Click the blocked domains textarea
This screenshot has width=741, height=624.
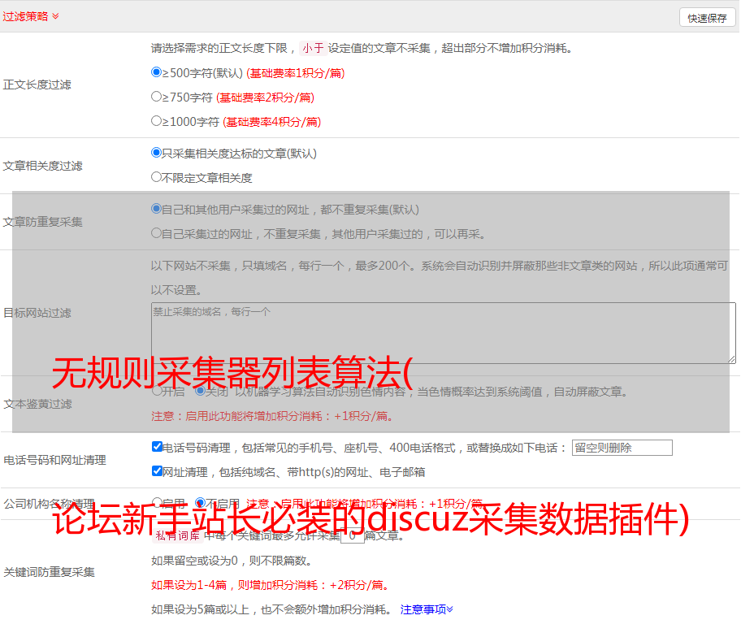point(443,333)
